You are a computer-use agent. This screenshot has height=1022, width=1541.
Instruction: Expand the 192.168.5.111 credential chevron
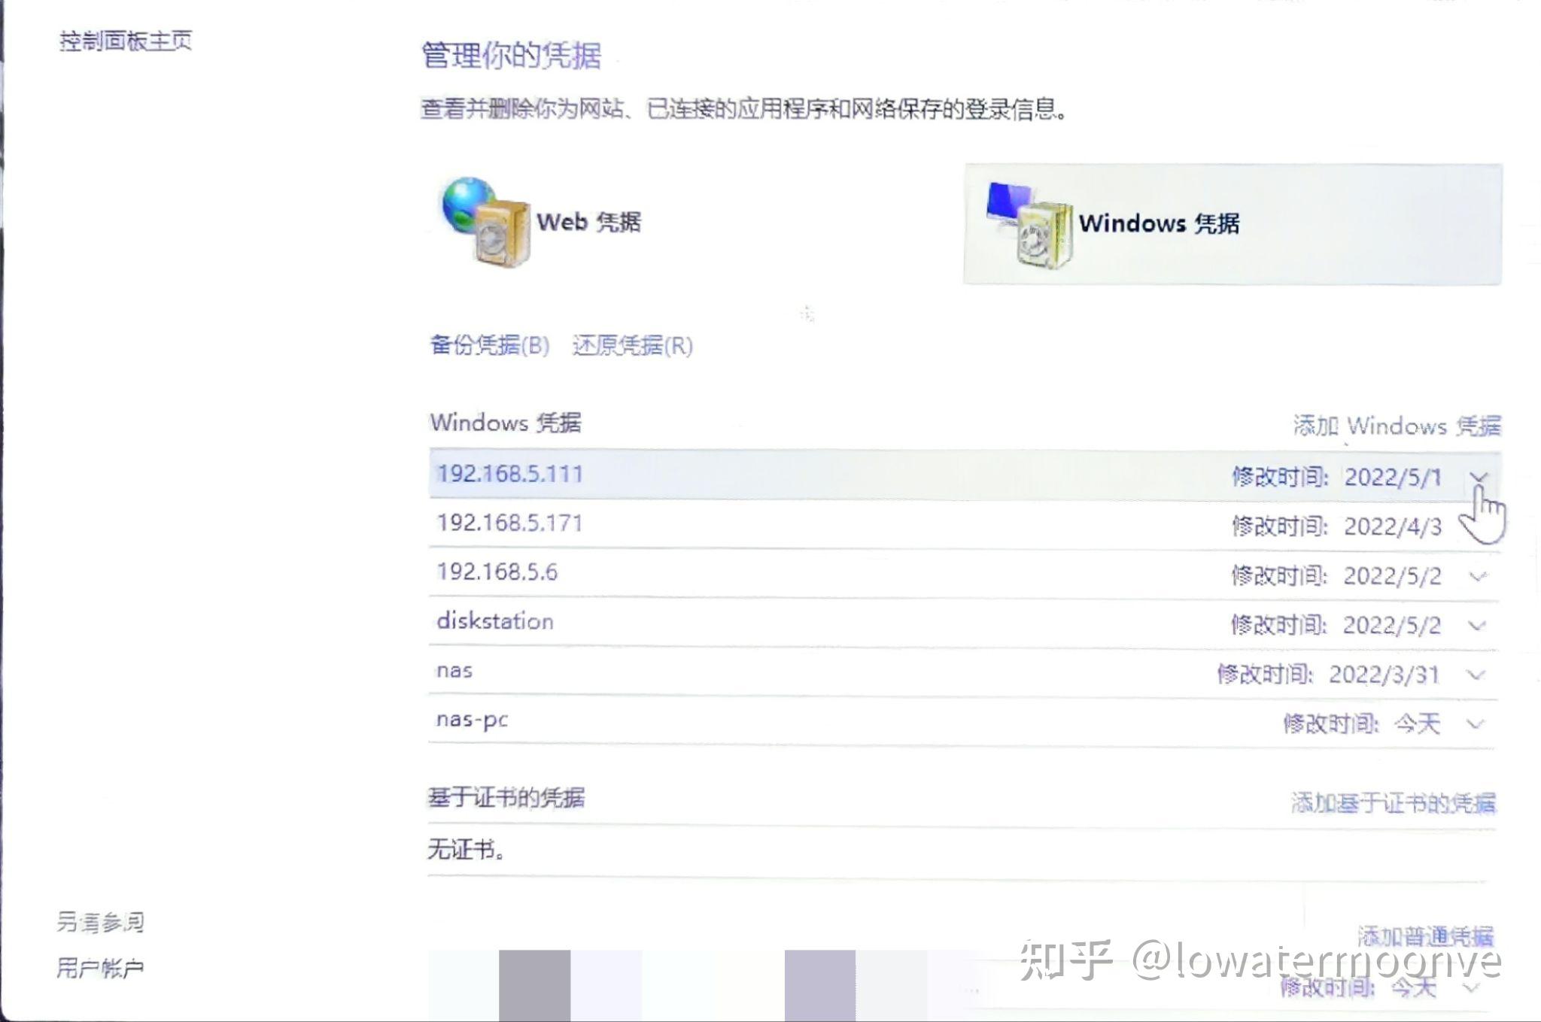pos(1478,478)
